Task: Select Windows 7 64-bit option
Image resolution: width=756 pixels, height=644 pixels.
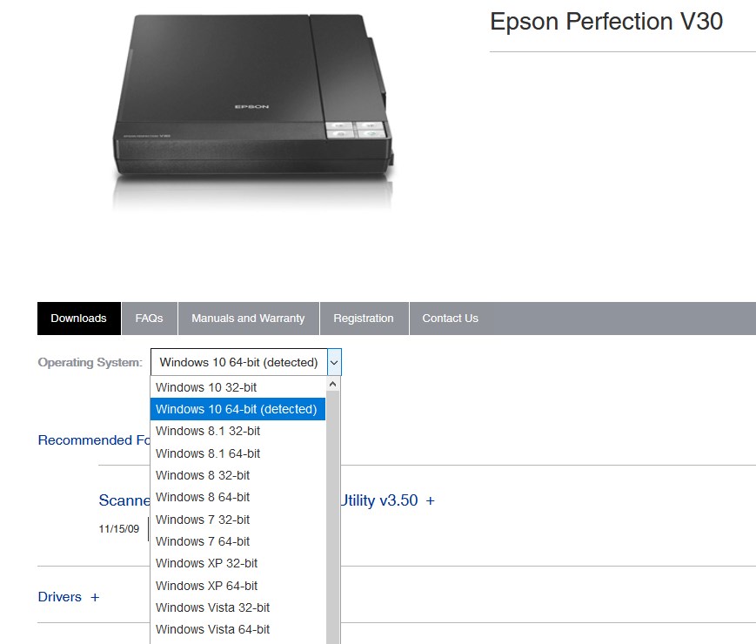Action: 238,541
